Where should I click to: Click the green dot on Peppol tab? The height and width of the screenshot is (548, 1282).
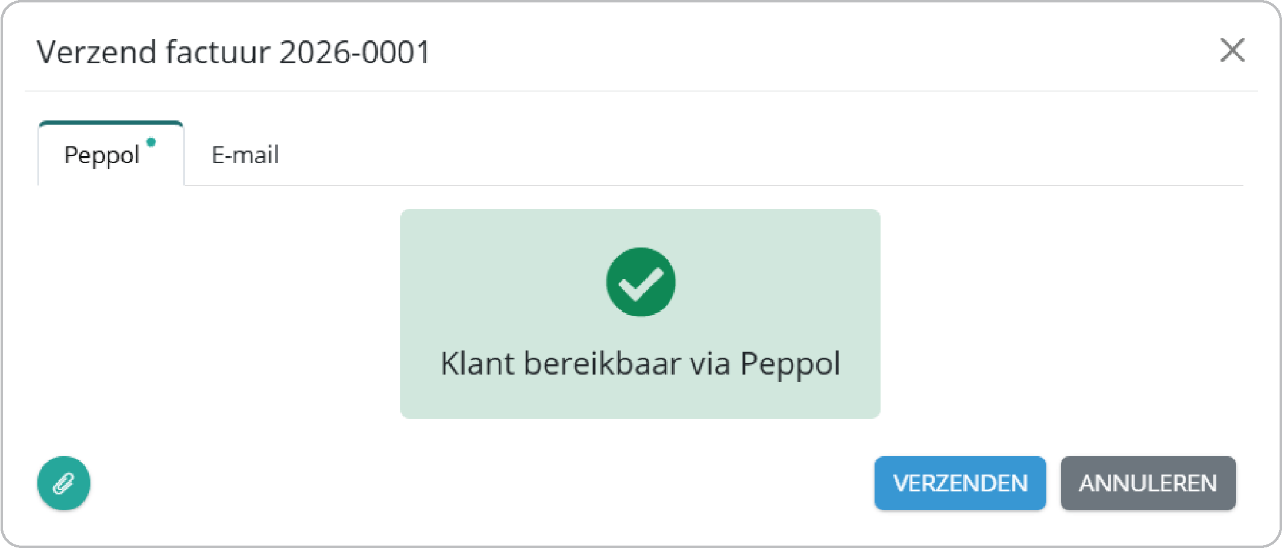(151, 142)
